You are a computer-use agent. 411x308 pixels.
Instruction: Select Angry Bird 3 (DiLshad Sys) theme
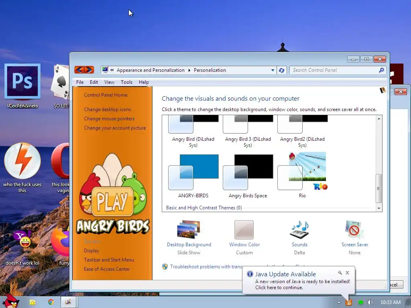(248, 132)
